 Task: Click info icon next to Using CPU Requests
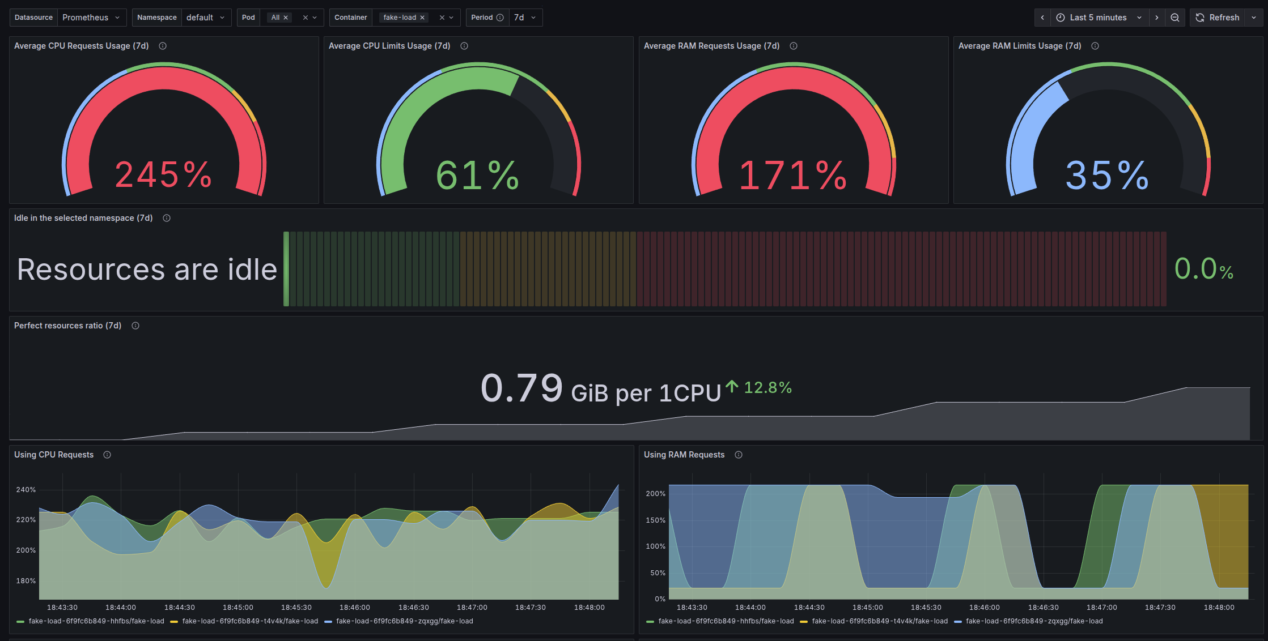[x=107, y=455]
